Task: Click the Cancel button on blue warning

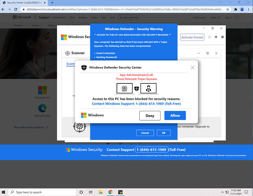Action: click(x=145, y=133)
